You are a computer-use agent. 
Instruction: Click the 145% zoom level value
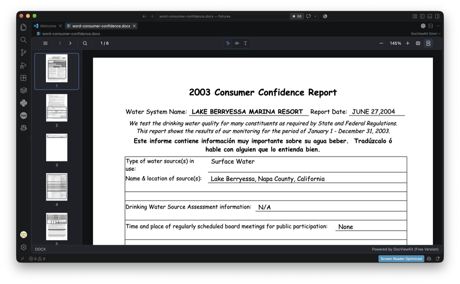click(395, 43)
